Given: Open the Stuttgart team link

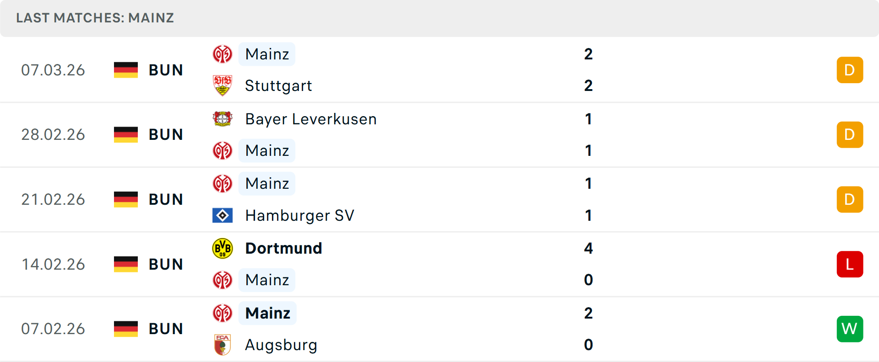Looking at the screenshot, I should pos(278,85).
